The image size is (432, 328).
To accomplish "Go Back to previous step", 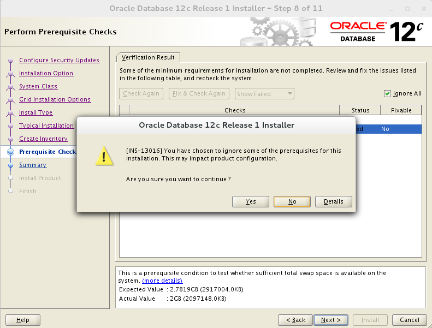I will point(295,320).
